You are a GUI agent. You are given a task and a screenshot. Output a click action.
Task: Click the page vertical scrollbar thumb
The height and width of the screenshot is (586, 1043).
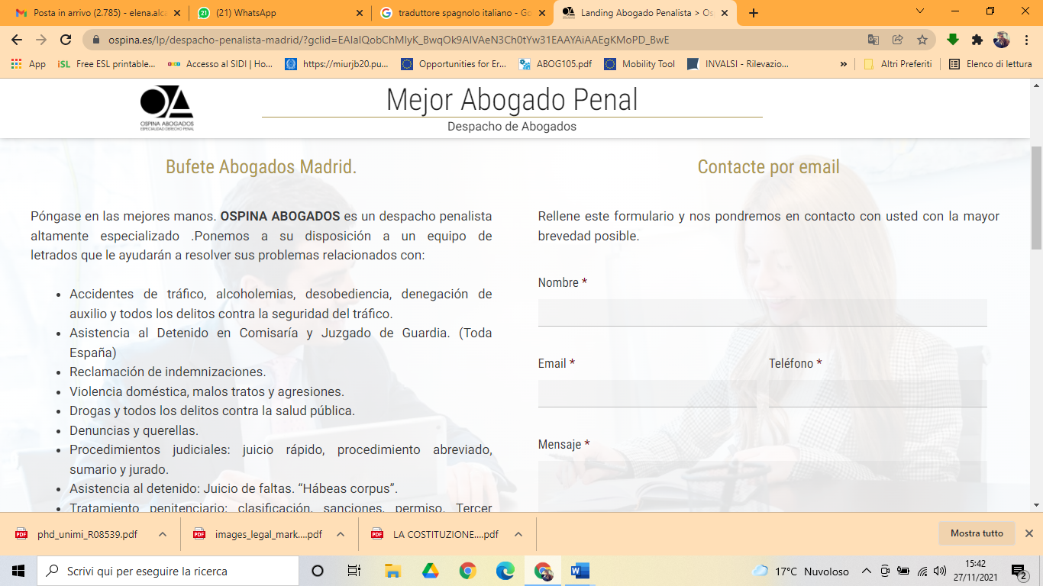pos(1036,198)
